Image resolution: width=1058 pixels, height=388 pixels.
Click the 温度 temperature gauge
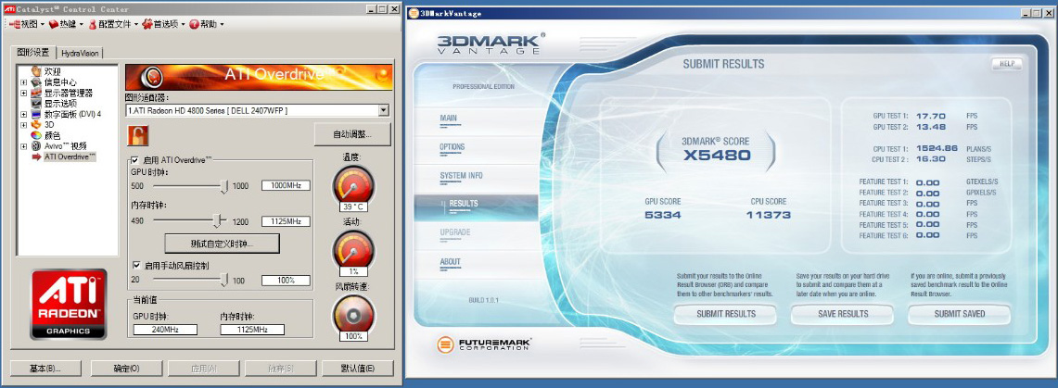[353, 188]
